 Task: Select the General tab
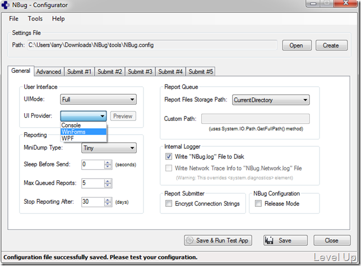21,71
